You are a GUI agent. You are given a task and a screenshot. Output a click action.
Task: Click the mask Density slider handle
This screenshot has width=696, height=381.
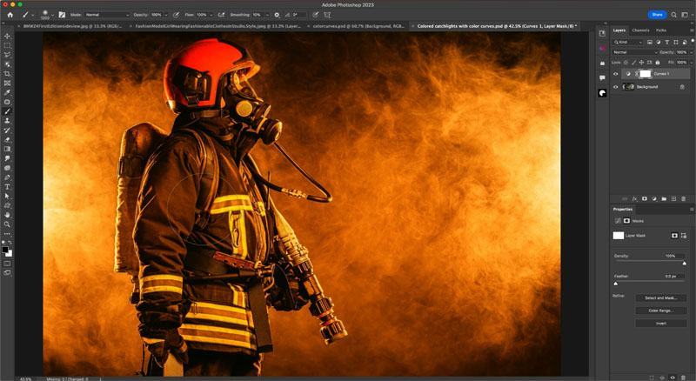pos(684,262)
